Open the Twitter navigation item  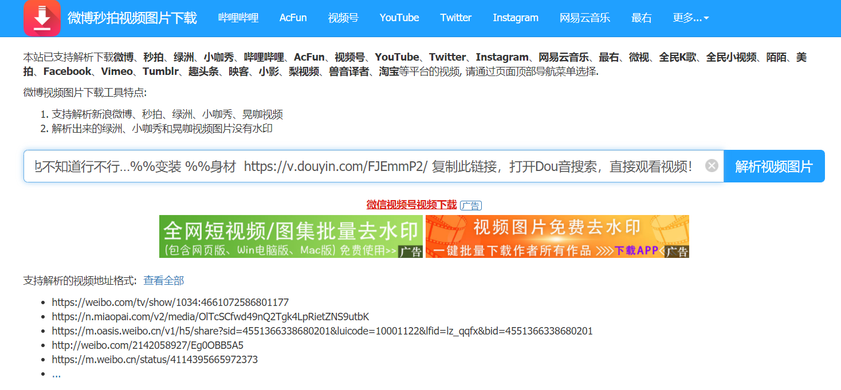point(456,18)
